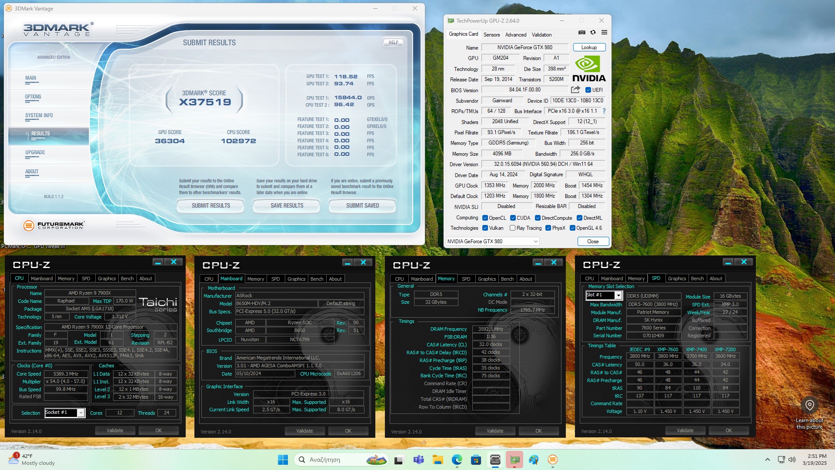The image size is (835, 470).
Task: Open the Graphics tab in CPU-Z SPD window
Action: pyautogui.click(x=677, y=279)
